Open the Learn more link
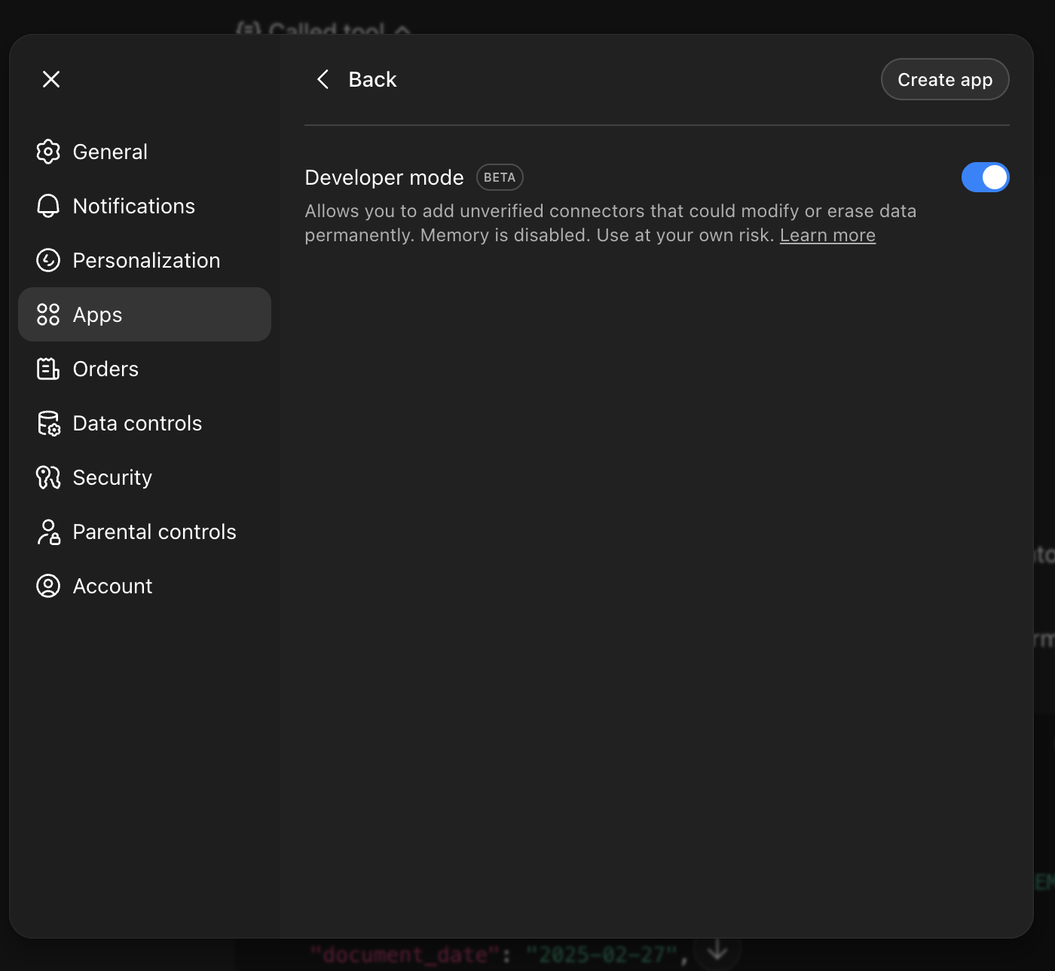Viewport: 1055px width, 971px height. [x=827, y=235]
